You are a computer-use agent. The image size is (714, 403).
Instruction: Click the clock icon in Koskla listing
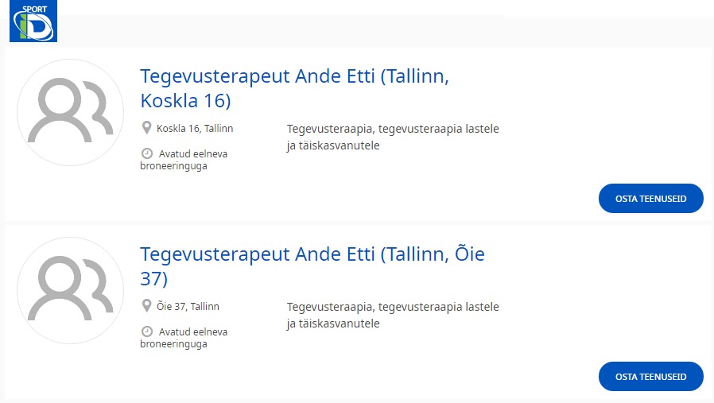click(x=146, y=153)
